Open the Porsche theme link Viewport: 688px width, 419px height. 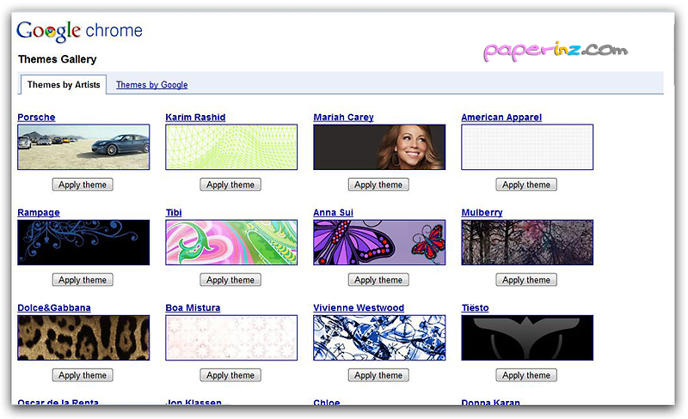click(x=36, y=118)
